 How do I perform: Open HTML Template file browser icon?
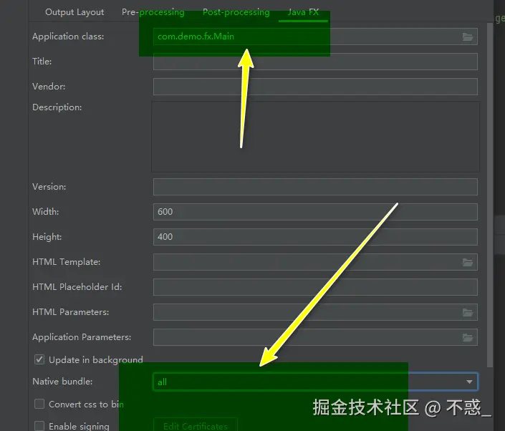468,262
